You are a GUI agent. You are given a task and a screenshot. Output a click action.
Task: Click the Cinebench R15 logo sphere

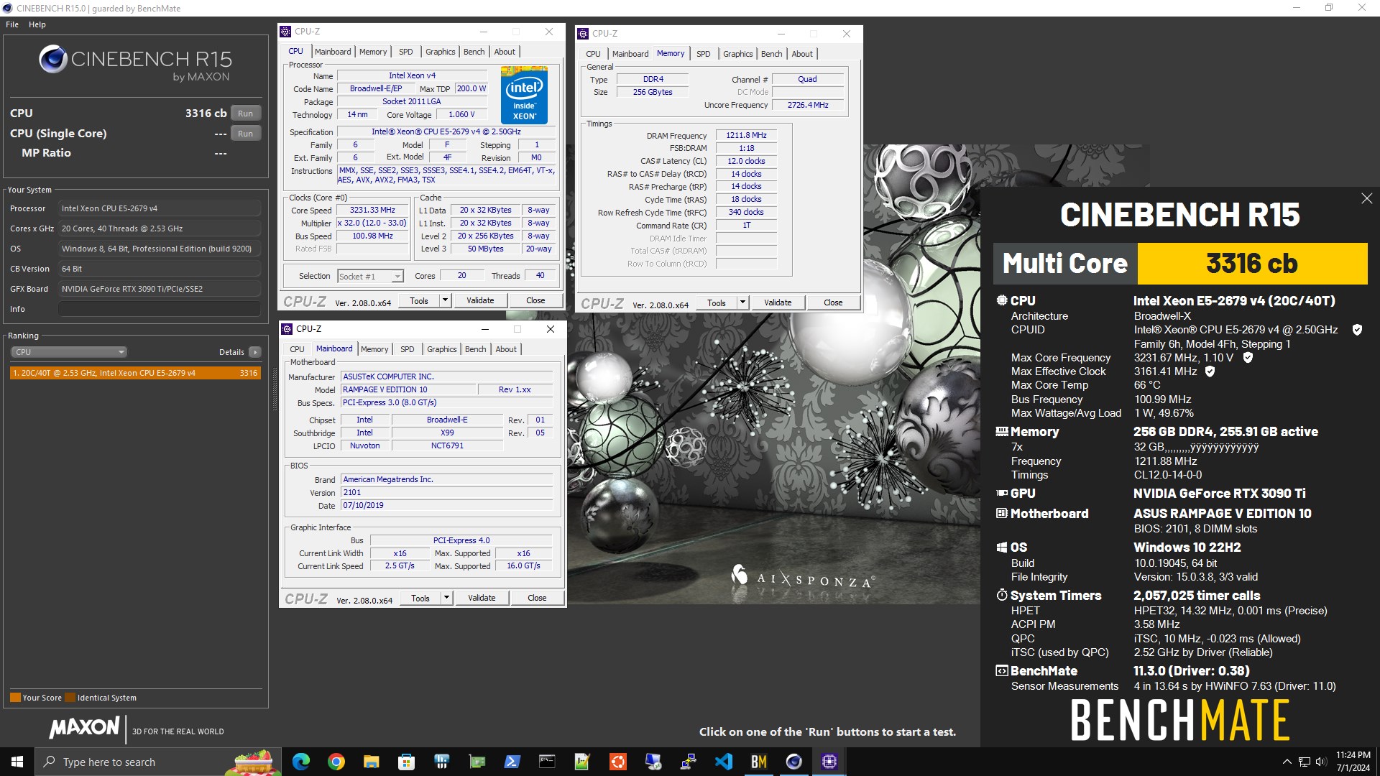pyautogui.click(x=53, y=59)
